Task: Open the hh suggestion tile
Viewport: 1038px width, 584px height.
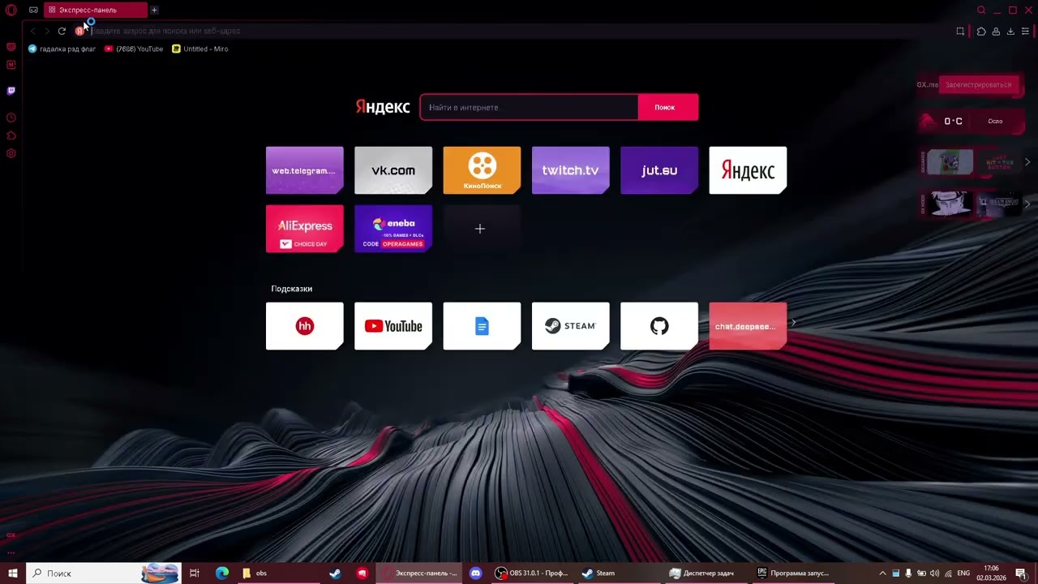Action: pyautogui.click(x=304, y=326)
